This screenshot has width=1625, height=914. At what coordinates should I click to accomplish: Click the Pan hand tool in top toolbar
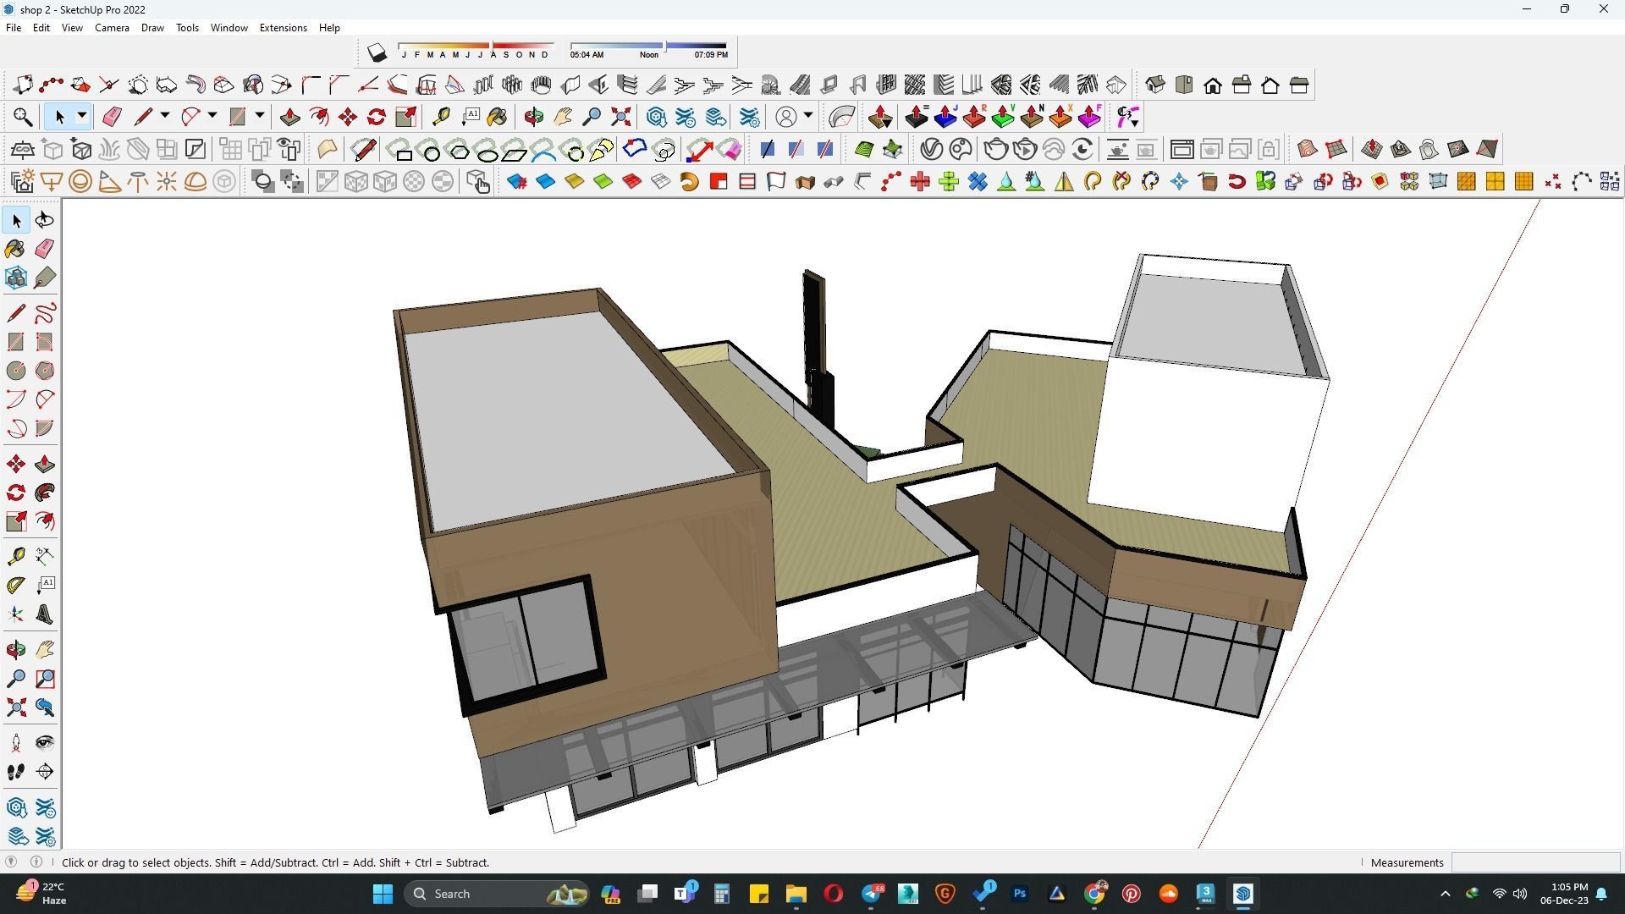pyautogui.click(x=563, y=117)
